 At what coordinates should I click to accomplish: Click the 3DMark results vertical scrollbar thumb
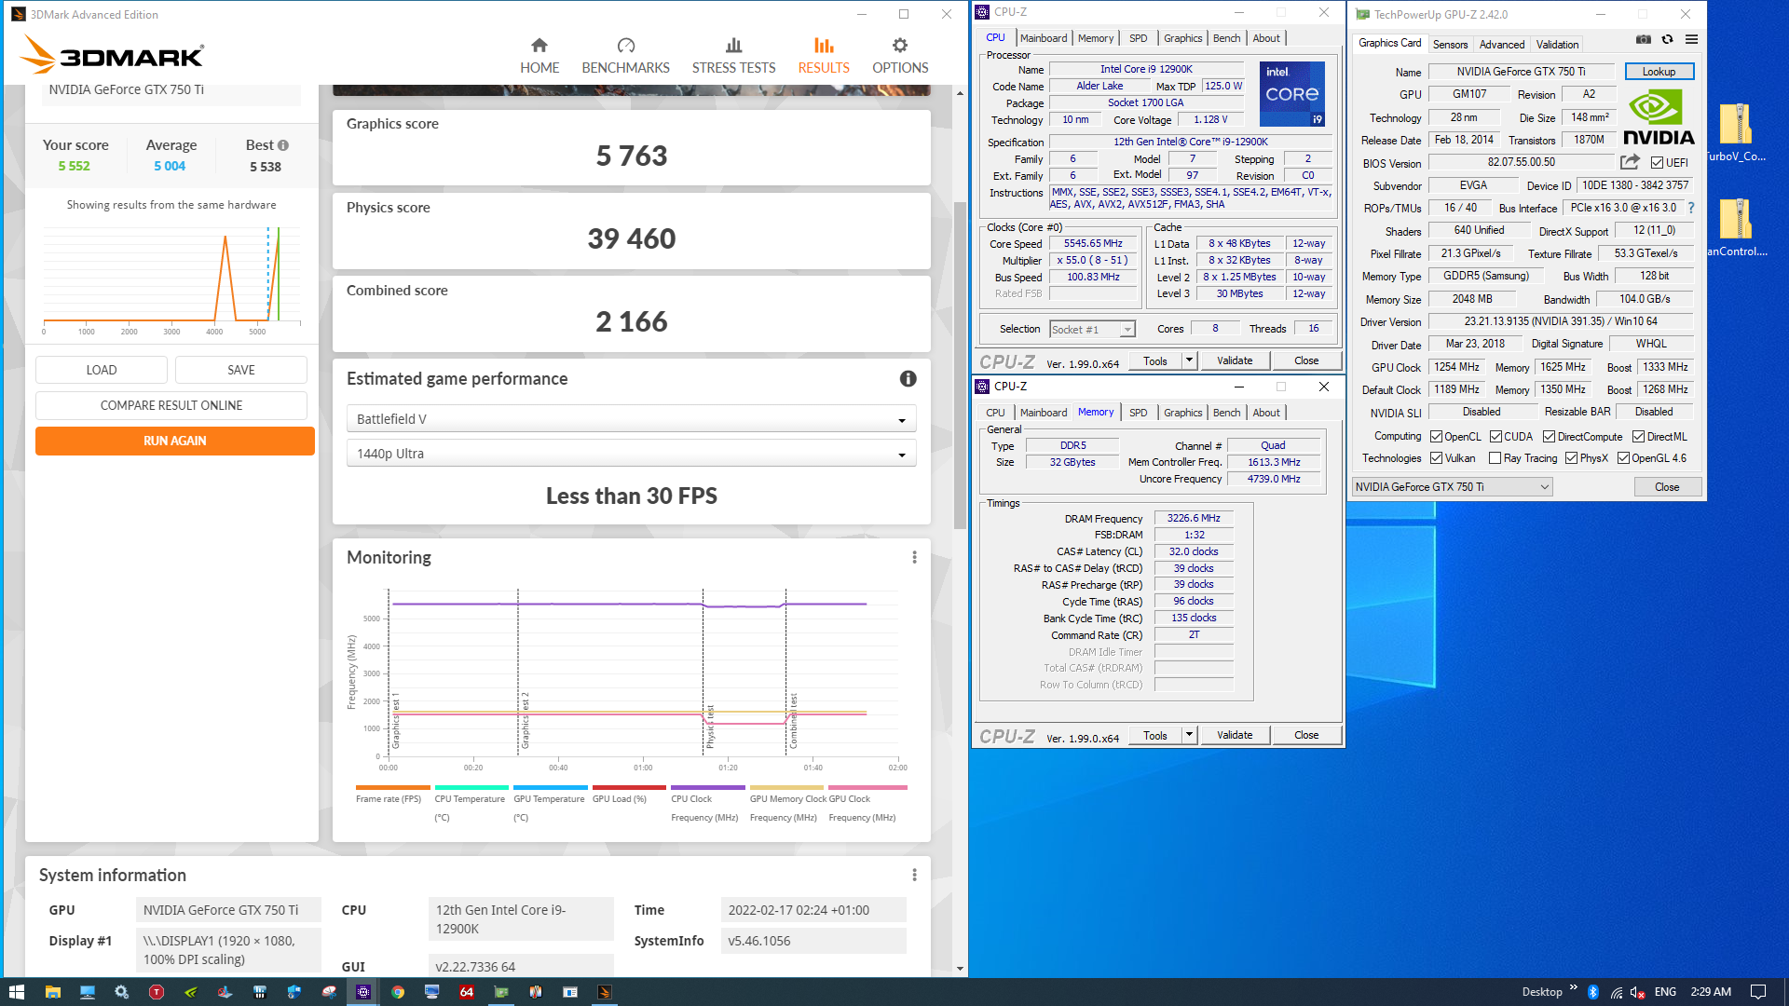coord(960,365)
